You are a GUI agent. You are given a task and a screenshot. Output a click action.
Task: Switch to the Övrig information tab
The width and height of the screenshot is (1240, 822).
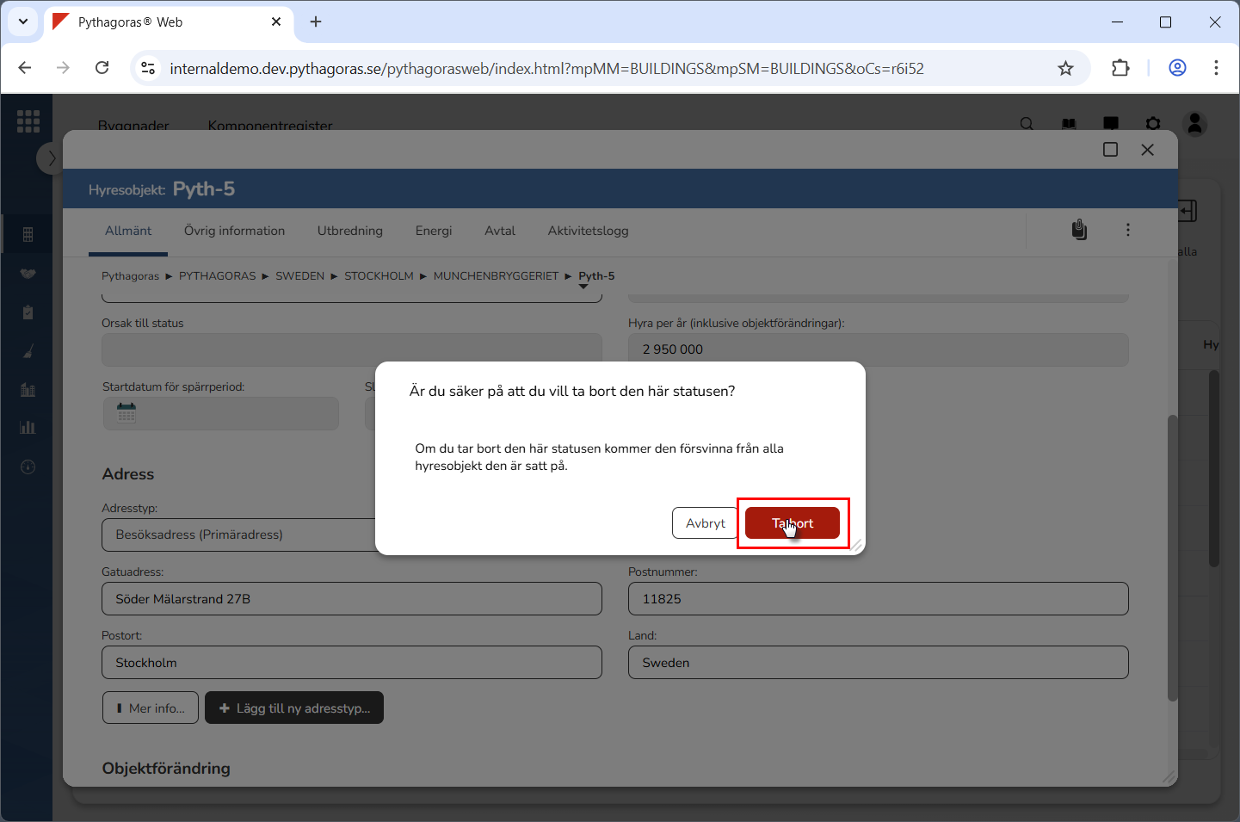point(234,231)
